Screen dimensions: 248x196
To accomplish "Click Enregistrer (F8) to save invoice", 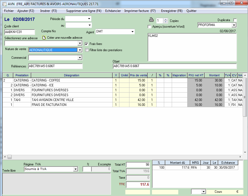I will click(172, 11).
